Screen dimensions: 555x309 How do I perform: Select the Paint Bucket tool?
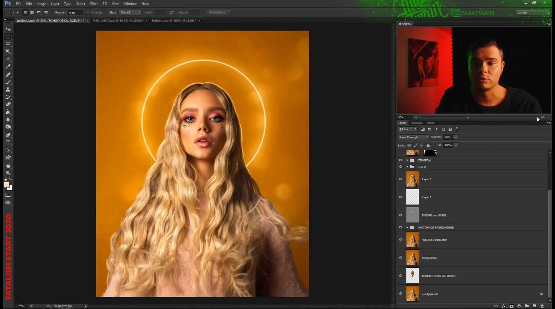point(8,112)
